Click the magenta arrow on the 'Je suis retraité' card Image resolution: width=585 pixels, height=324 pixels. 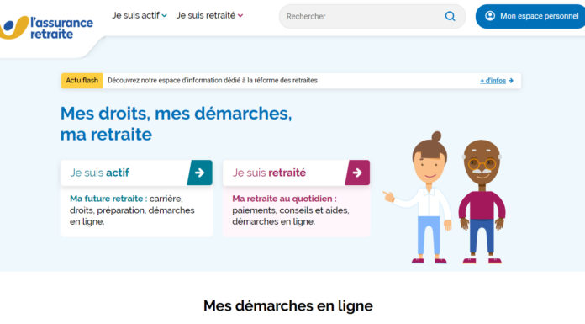click(357, 173)
